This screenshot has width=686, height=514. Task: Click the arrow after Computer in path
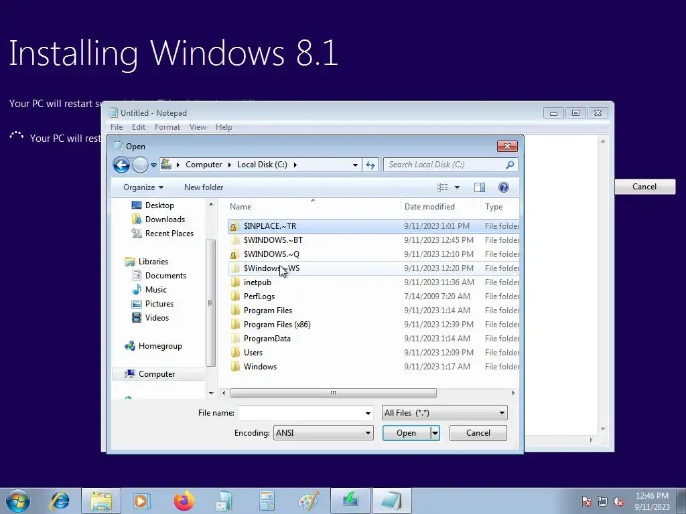[x=230, y=165]
